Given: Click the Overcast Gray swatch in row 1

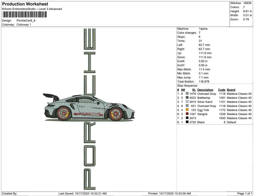Looking at the screenshot, I should pos(187,94).
